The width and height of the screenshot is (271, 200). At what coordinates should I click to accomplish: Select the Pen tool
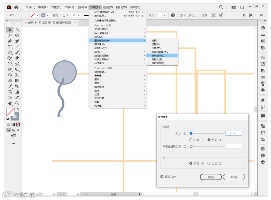10,41
